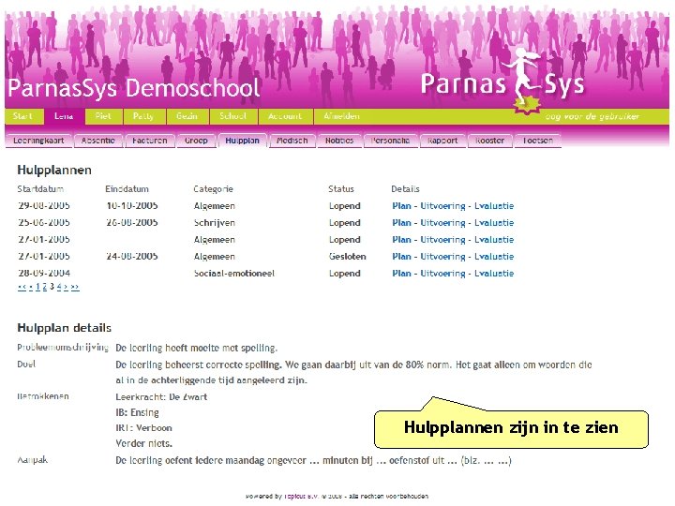
Task: Open the Notities sub-tab
Action: tap(339, 141)
